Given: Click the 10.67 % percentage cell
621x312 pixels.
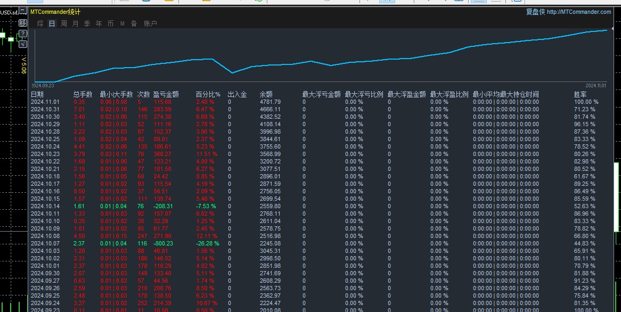Looking at the screenshot, I should click(207, 303).
